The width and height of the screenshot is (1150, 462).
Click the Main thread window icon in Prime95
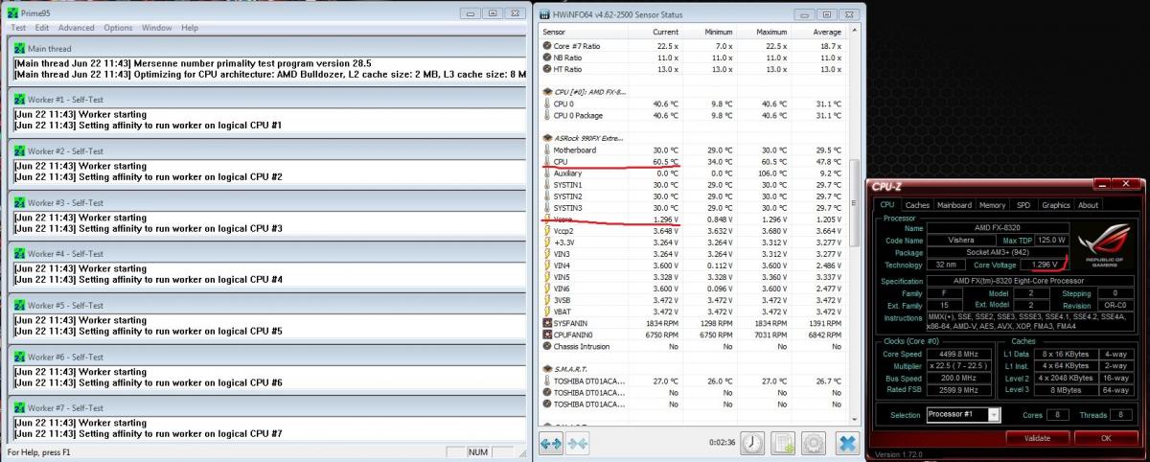tap(19, 48)
